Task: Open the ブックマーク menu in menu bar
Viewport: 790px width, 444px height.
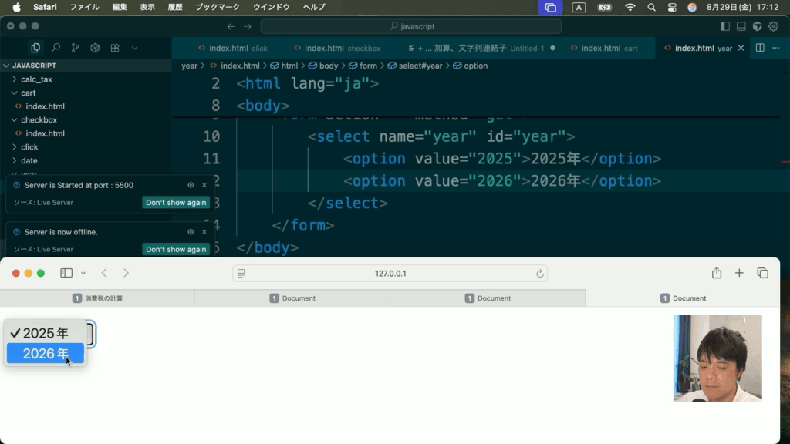Action: (217, 7)
